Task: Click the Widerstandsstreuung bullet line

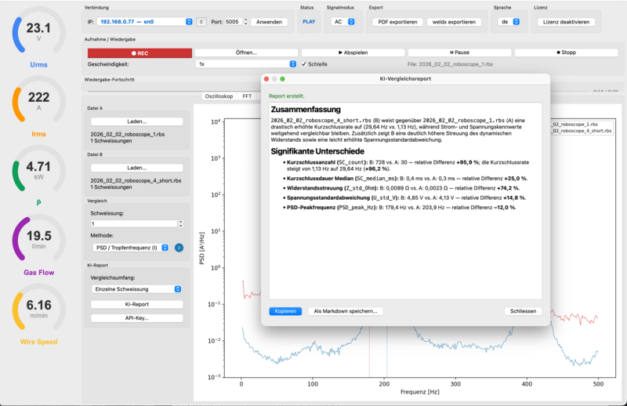Action: [x=401, y=188]
